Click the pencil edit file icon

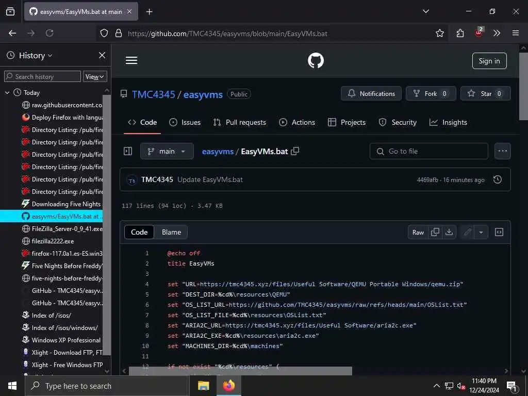(467, 233)
